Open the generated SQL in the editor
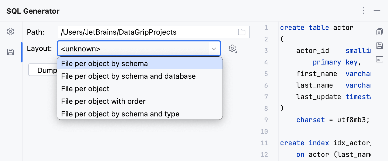 [x=379, y=59]
